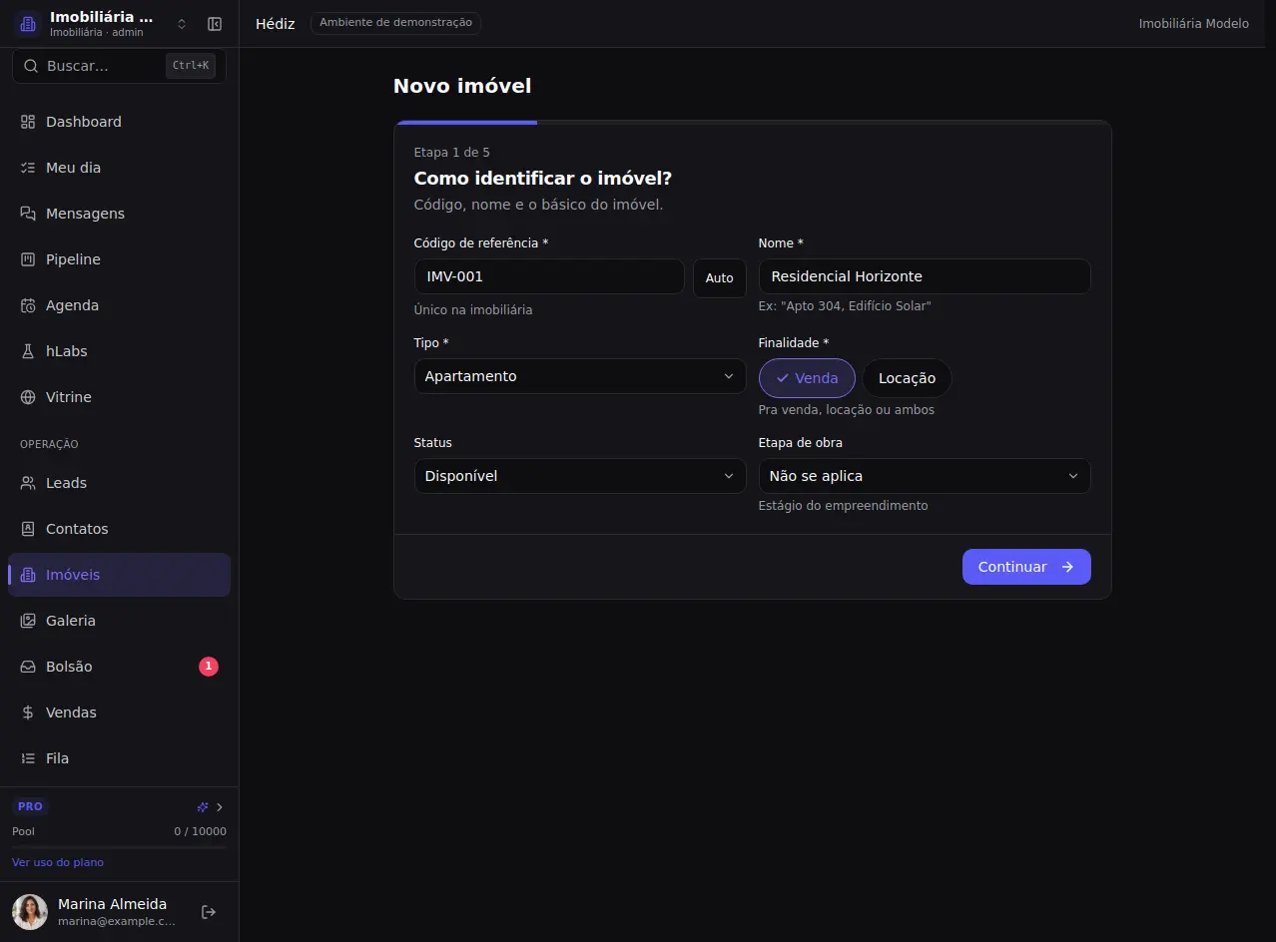Click the Pool usage progress bar
The width and height of the screenshot is (1276, 942).
click(120, 847)
